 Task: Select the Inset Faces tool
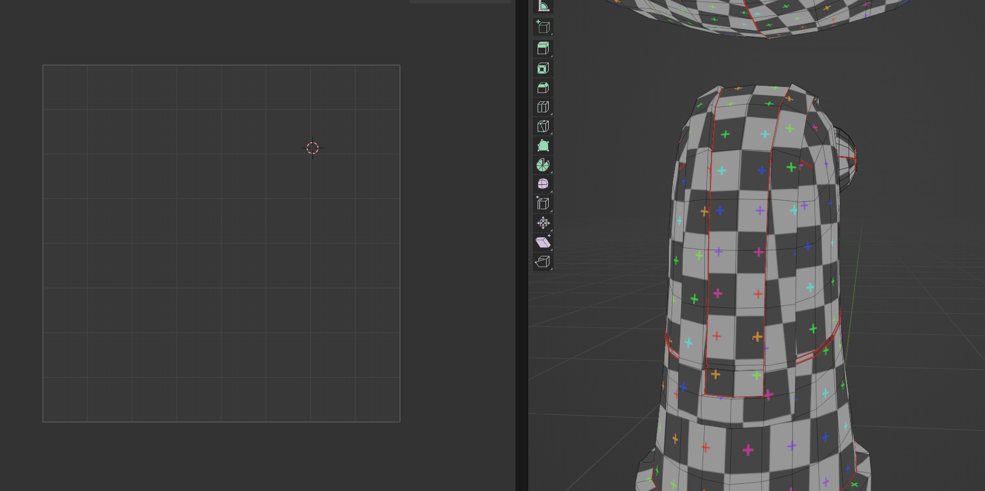coord(543,68)
